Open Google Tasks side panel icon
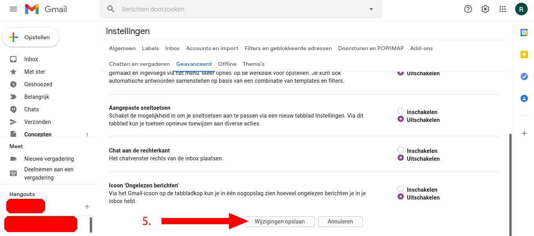The width and height of the screenshot is (534, 236). (524, 76)
